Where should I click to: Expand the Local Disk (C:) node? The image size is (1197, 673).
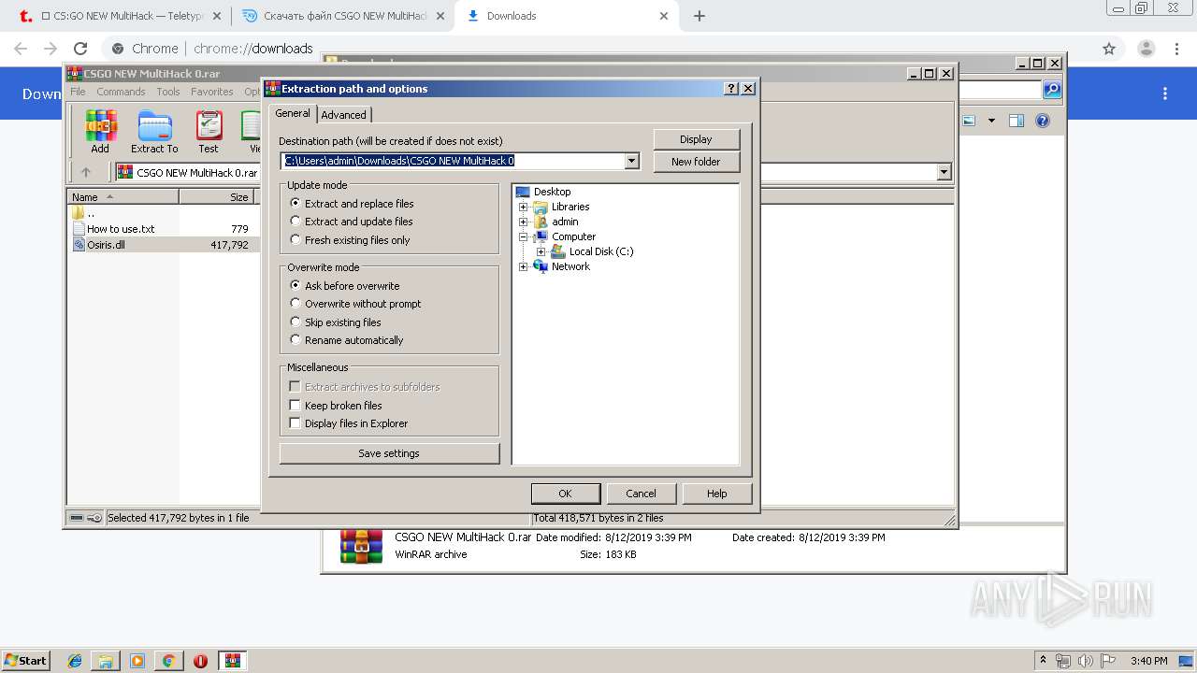pos(541,251)
